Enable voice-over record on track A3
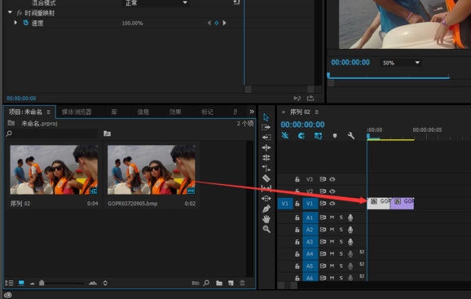This screenshot has height=299, width=471. 350,242
